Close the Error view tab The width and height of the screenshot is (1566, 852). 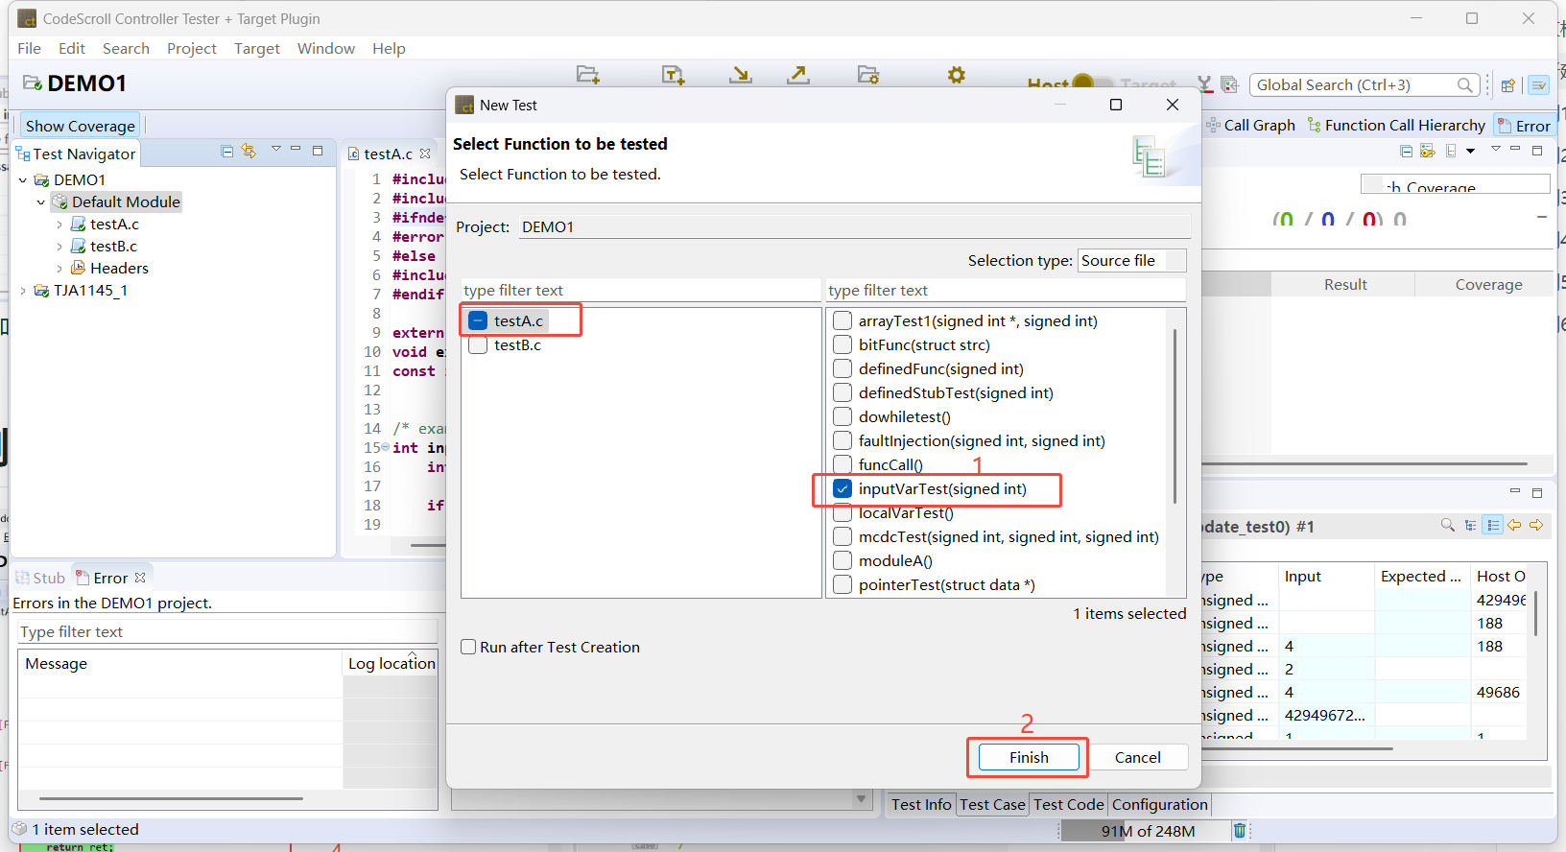140,578
